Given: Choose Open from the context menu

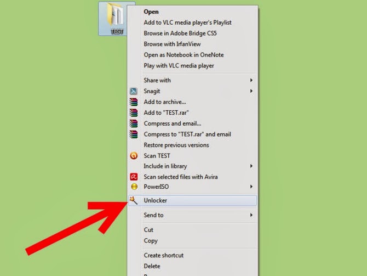Looking at the screenshot, I should pos(193,12).
